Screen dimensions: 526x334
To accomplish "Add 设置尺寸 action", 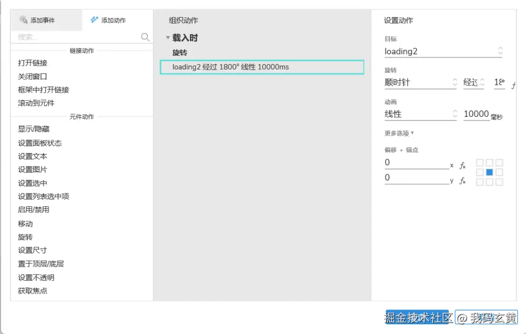I will [32, 250].
